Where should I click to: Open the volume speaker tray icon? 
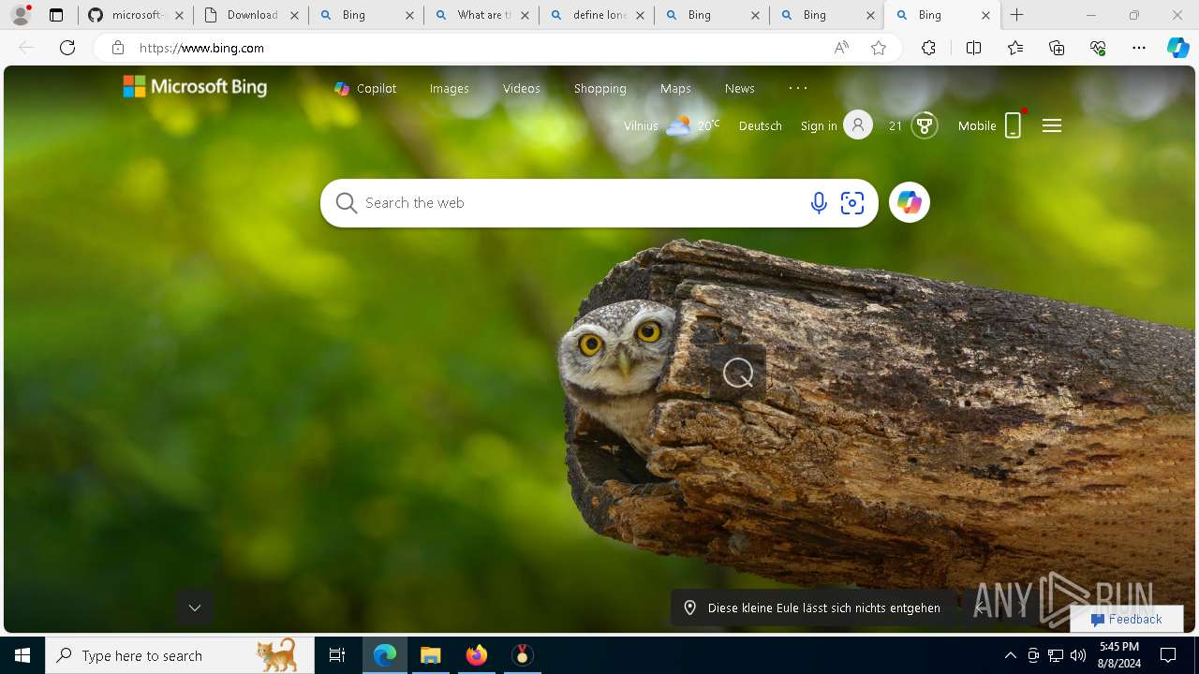pos(1078,655)
